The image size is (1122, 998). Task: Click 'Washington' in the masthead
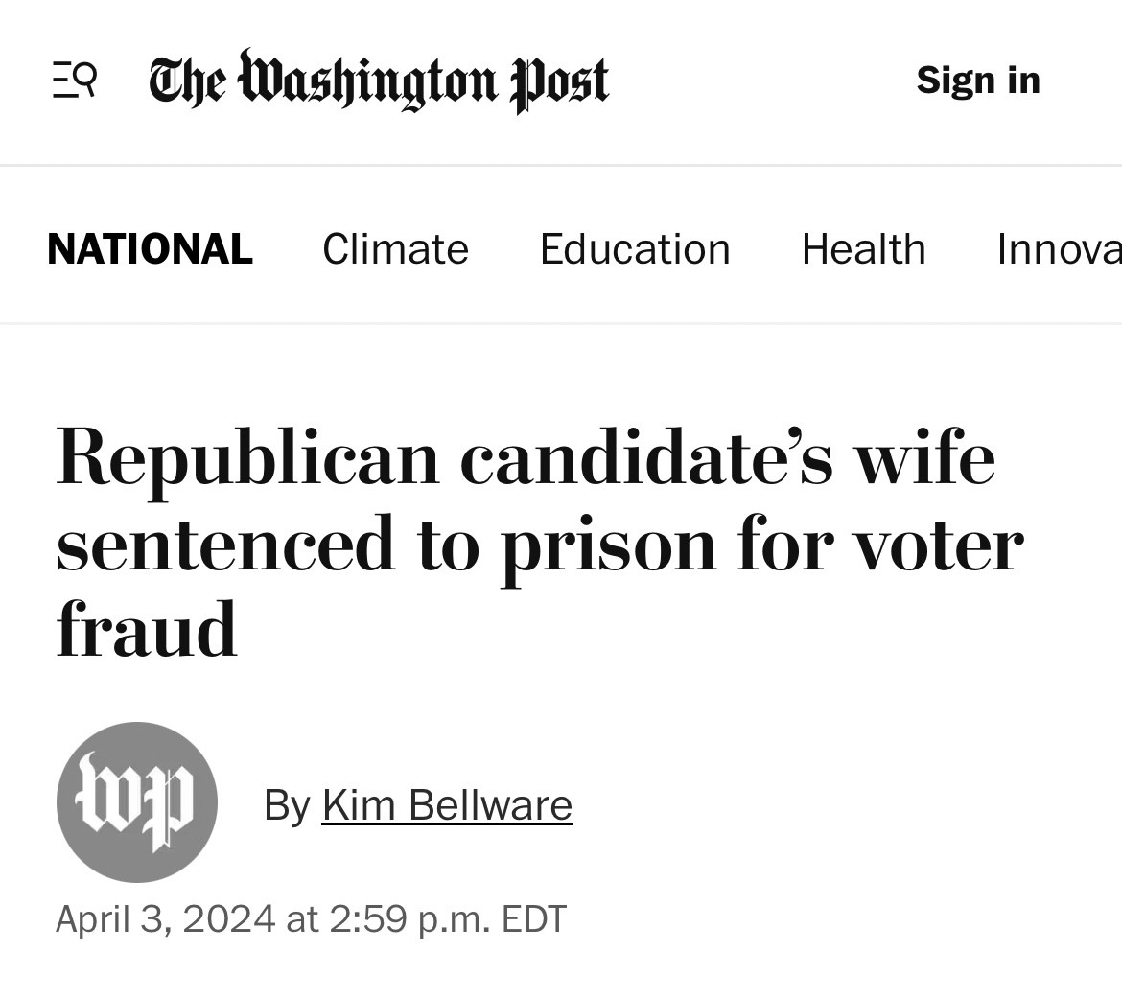(x=367, y=80)
